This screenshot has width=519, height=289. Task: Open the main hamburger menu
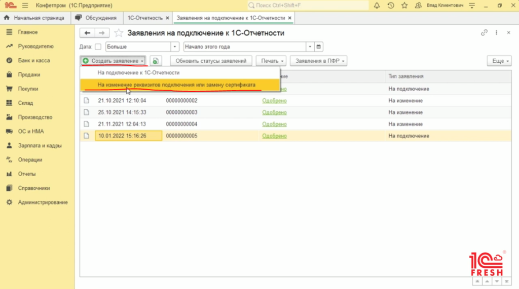click(25, 5)
